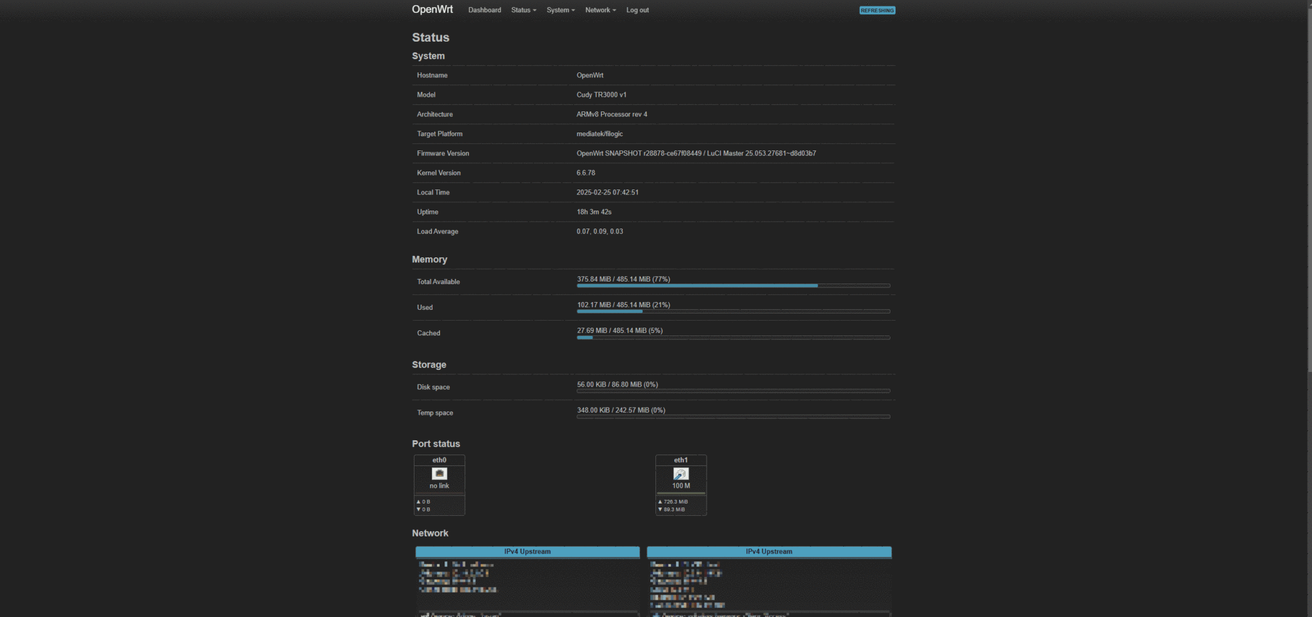Click the Uptime value 18h 3m 42s
Viewport: 1312px width, 617px height.
point(594,211)
